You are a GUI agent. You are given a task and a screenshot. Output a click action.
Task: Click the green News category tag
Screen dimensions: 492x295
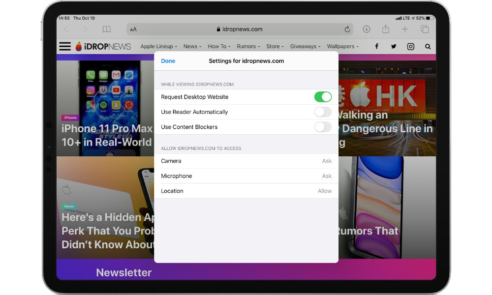click(x=69, y=206)
